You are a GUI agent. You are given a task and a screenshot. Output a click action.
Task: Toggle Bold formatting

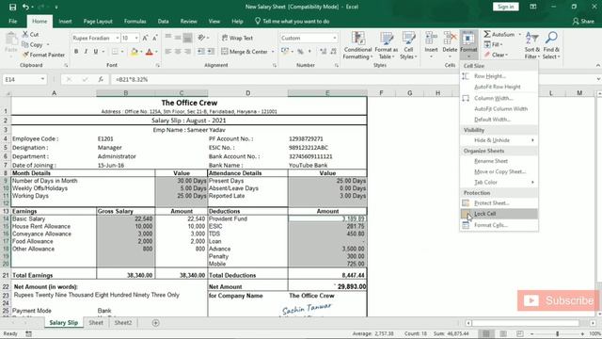pos(76,52)
